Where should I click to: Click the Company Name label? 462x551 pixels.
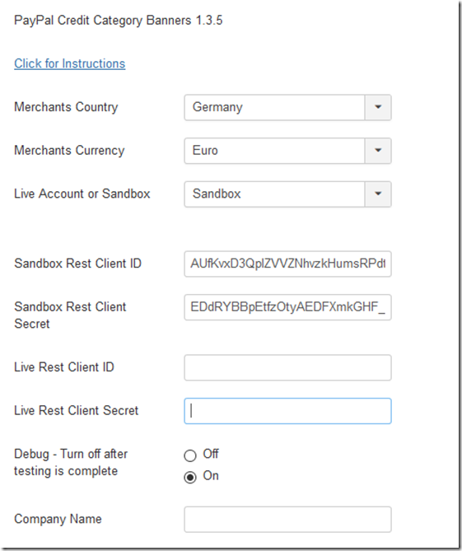(x=58, y=519)
